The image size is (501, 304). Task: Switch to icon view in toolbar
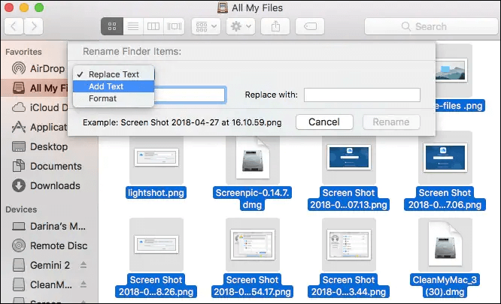pyautogui.click(x=112, y=26)
